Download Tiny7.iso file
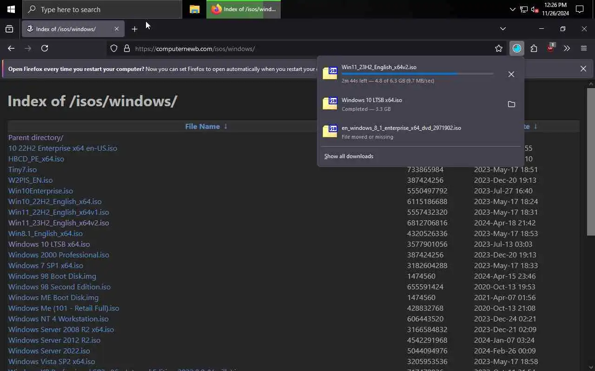Screen dimensions: 595x371 [22, 169]
